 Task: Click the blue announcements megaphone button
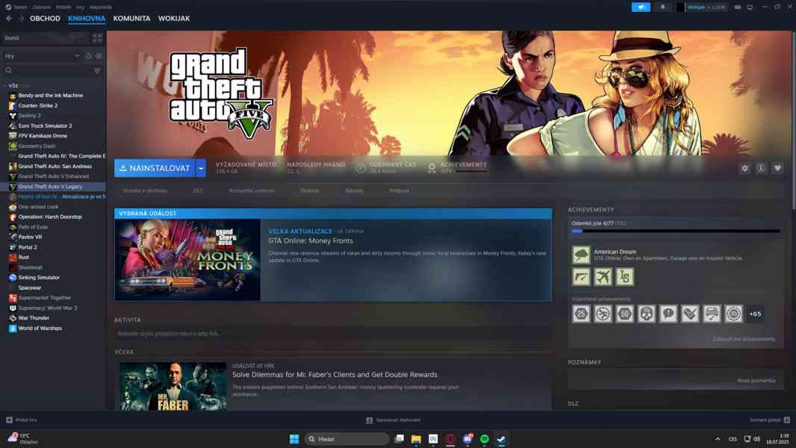click(x=641, y=7)
